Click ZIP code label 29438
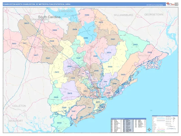The width and height of the screenshot is (181, 136). click(x=59, y=123)
